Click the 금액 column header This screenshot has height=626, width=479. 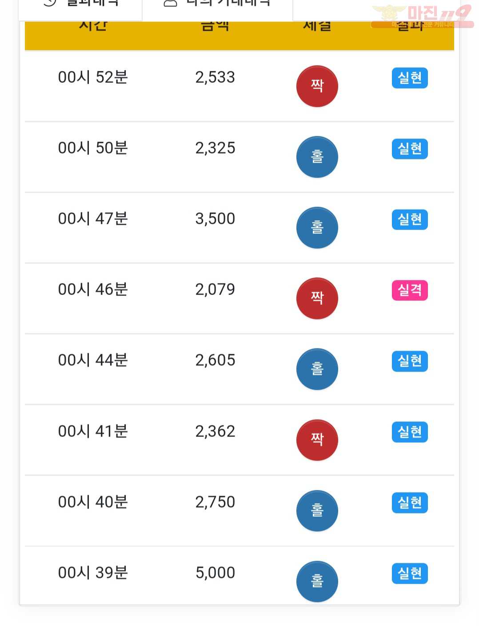215,26
